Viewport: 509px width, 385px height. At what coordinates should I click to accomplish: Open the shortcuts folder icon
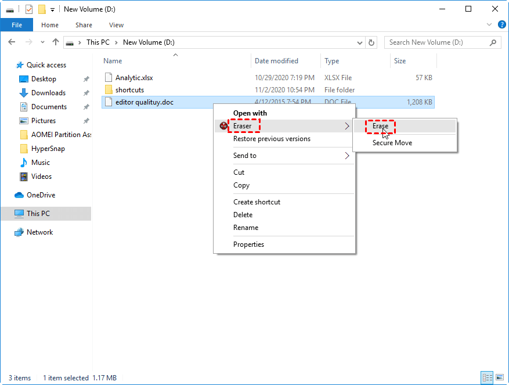109,90
